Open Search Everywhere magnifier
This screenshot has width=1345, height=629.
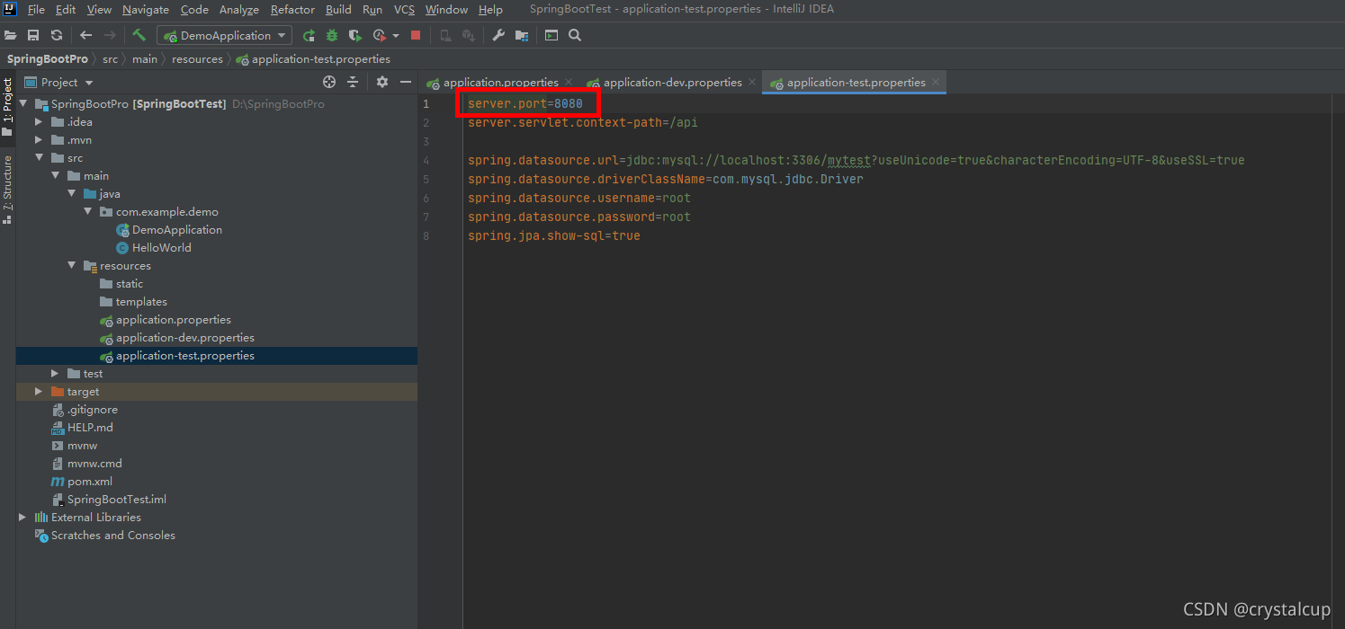575,35
